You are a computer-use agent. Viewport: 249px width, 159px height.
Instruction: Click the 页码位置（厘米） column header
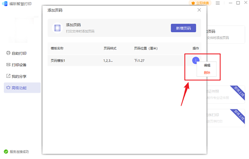(146, 48)
